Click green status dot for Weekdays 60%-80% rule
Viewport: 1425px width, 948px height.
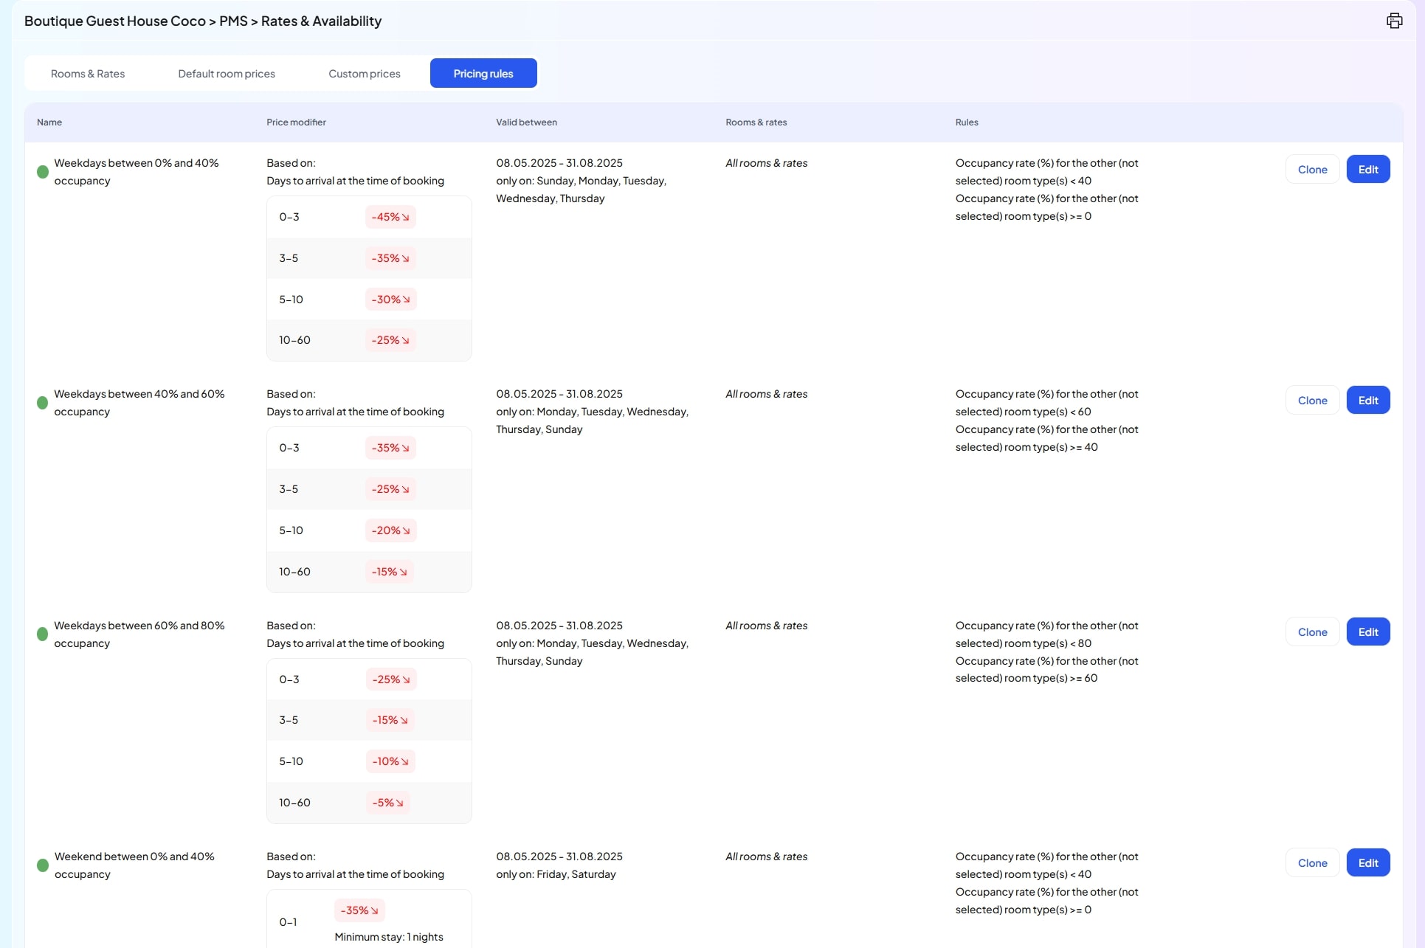tap(43, 634)
